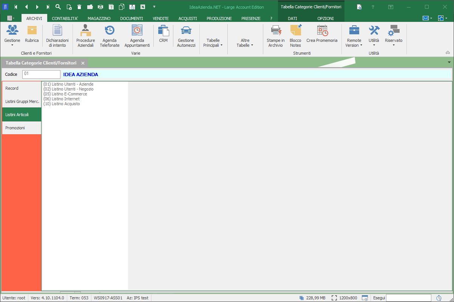Switch to VENDITE ribbon tab
Viewport: 454px width, 302px height.
pos(161,18)
